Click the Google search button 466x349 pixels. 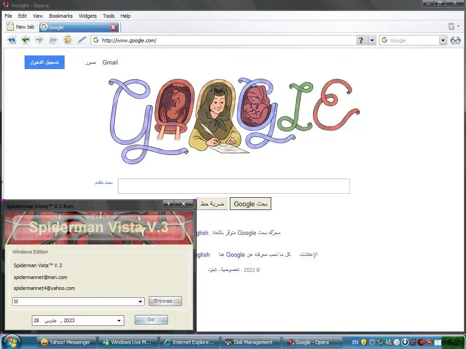251,204
